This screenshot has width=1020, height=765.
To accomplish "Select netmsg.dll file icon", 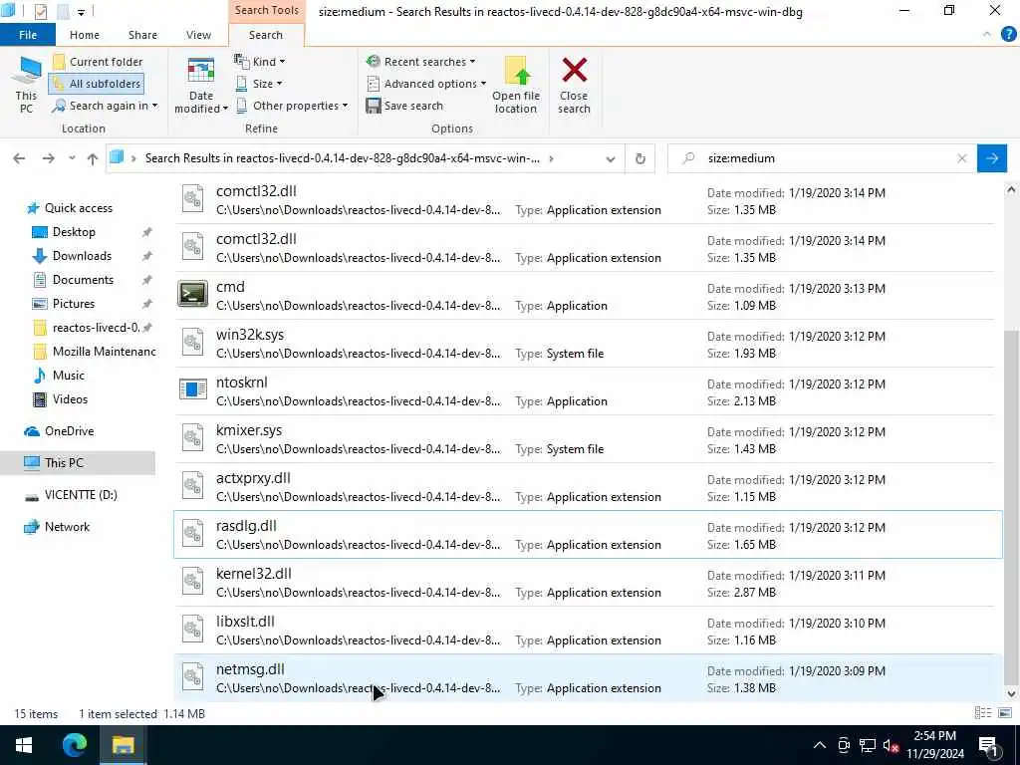I will click(x=192, y=676).
